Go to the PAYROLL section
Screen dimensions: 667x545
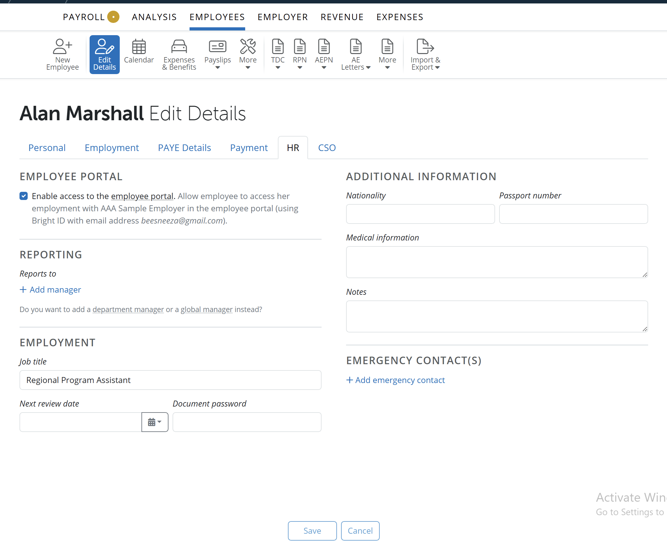84,17
